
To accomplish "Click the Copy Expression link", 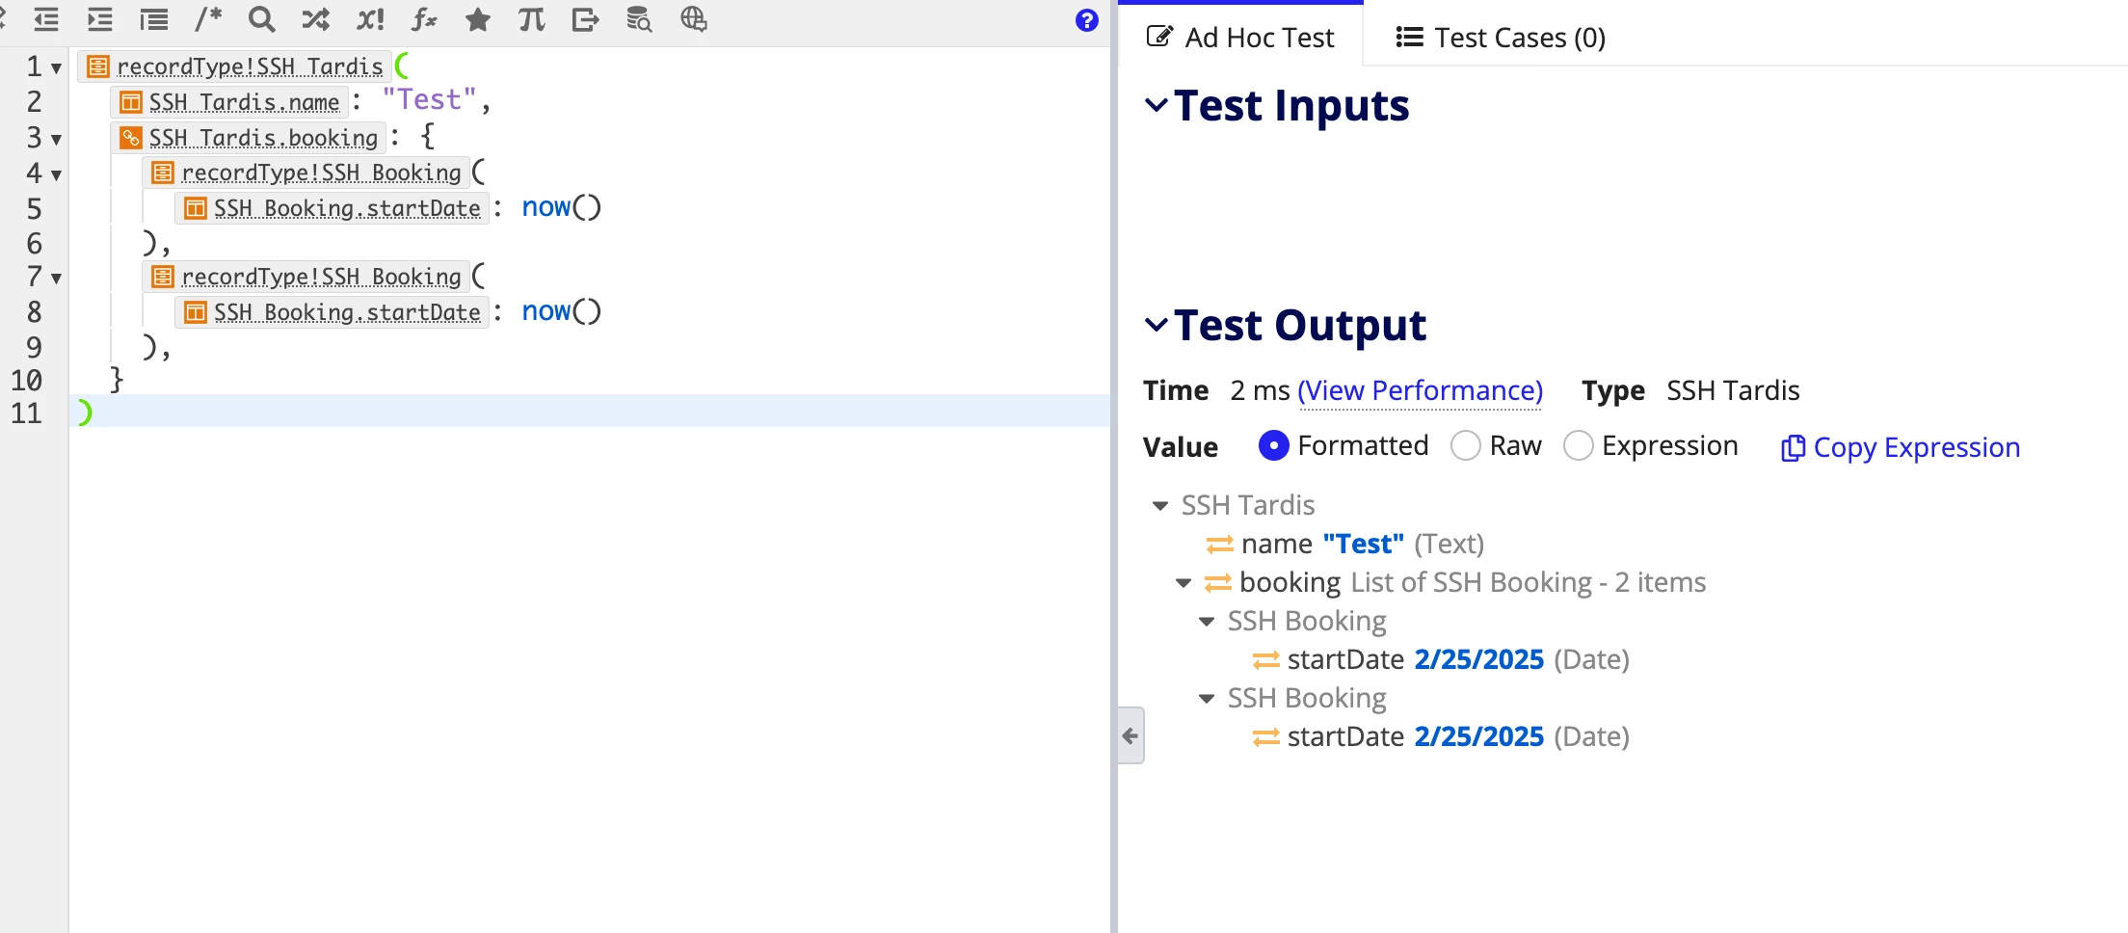I will [1901, 447].
